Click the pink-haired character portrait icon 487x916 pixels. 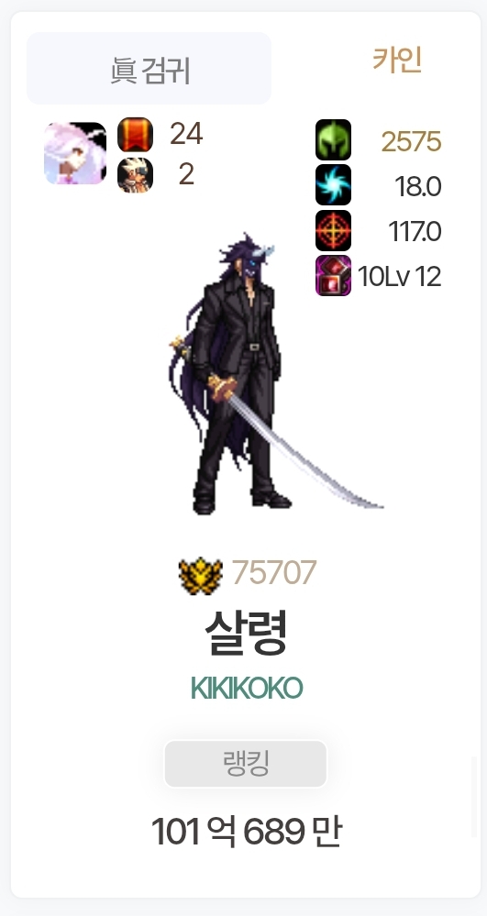(x=75, y=153)
